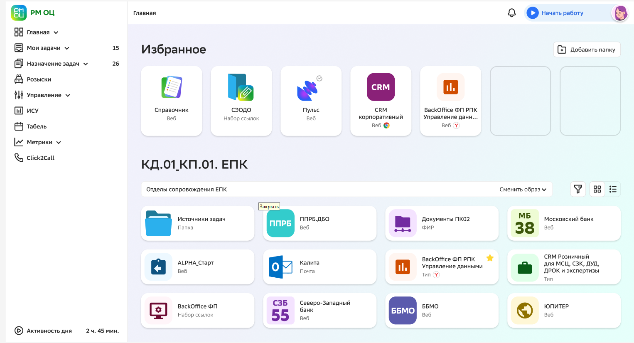Go to Розыски in the sidebar
This screenshot has width=634, height=343.
point(39,79)
